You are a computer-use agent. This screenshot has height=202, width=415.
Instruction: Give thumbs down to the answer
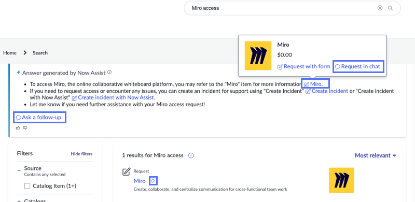(x=25, y=128)
